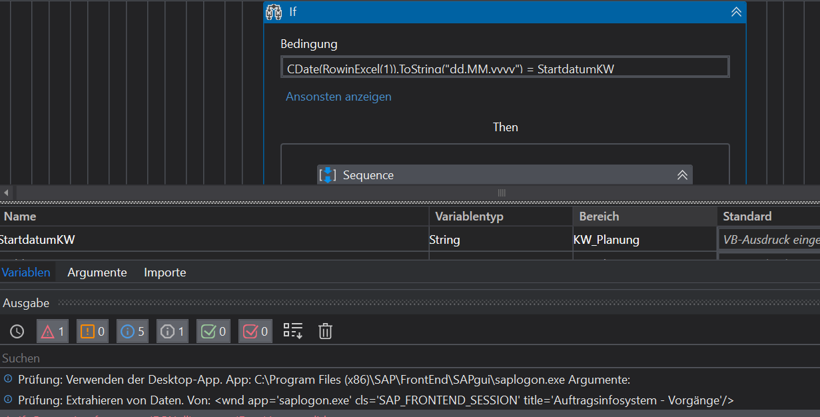Click the Ansonsten anzeigen link
The image size is (820, 417).
tap(338, 97)
